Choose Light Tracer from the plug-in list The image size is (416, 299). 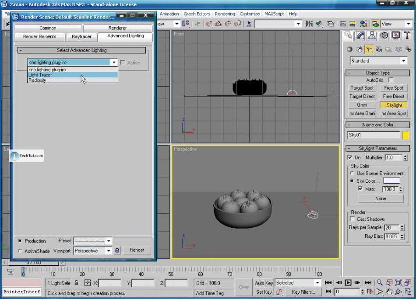[x=73, y=75]
